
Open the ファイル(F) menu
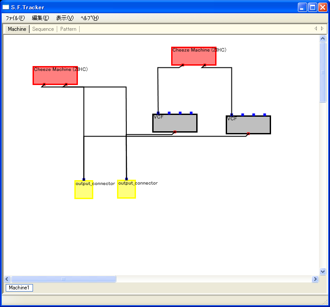(x=15, y=18)
